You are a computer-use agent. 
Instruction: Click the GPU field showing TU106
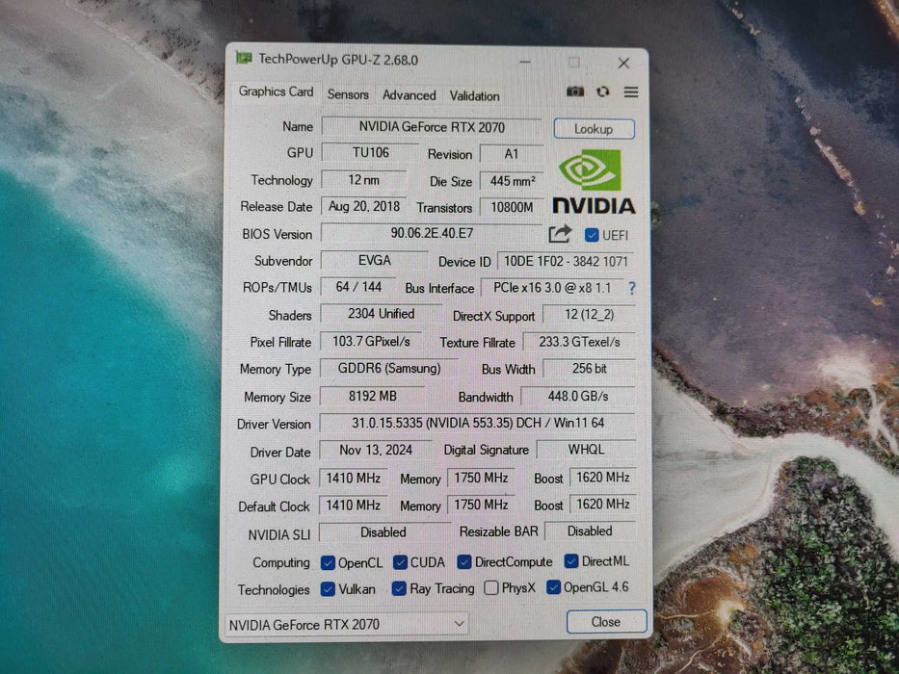[370, 153]
